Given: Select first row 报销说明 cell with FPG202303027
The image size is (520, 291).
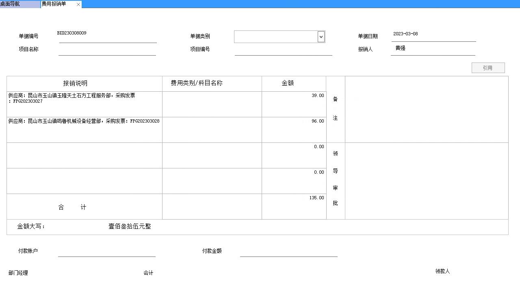Looking at the screenshot, I should click(x=84, y=104).
